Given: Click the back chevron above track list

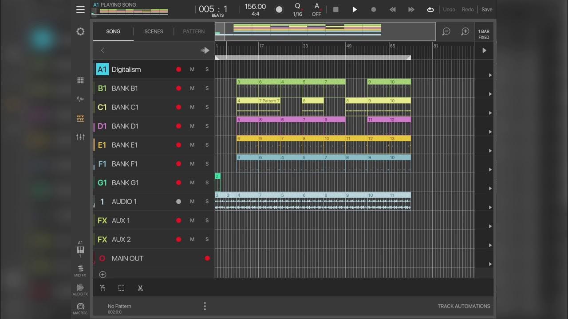Looking at the screenshot, I should click(103, 51).
